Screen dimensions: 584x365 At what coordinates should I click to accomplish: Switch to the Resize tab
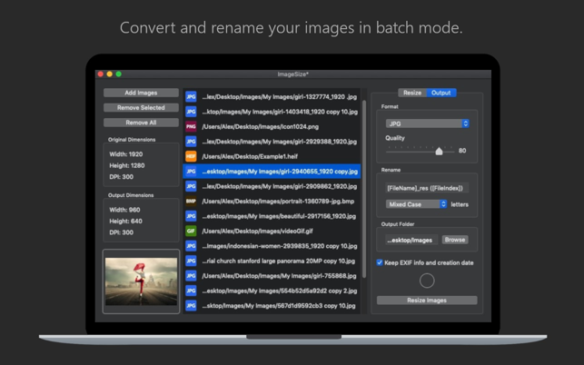point(412,93)
